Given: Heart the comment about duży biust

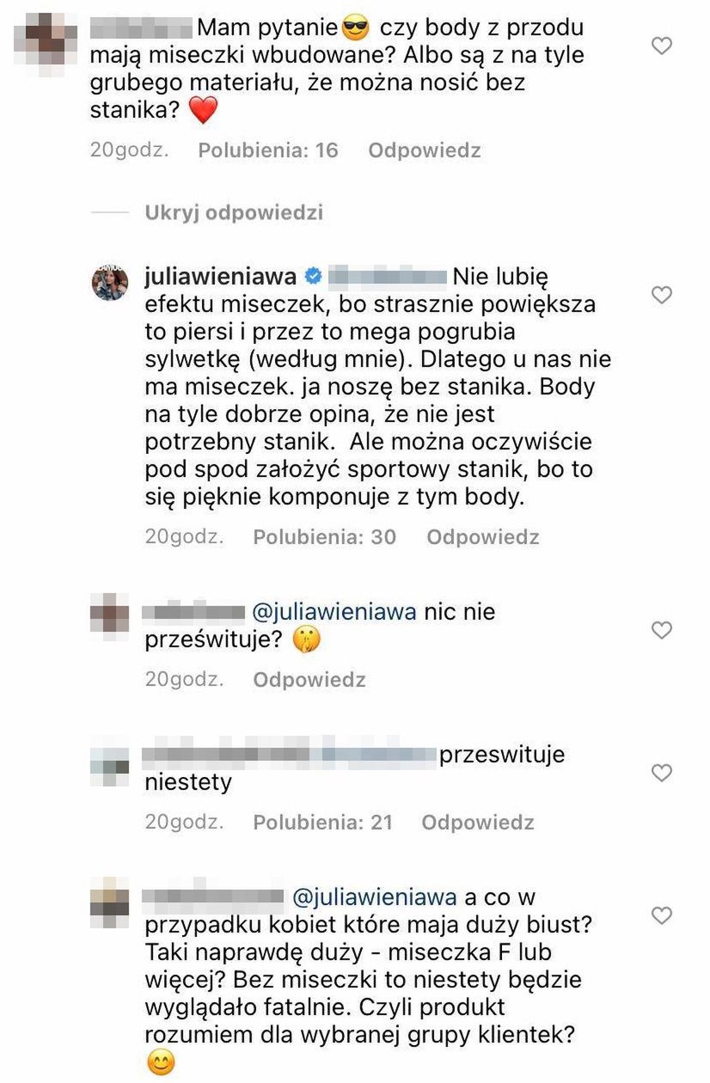Looking at the screenshot, I should coord(661,915).
